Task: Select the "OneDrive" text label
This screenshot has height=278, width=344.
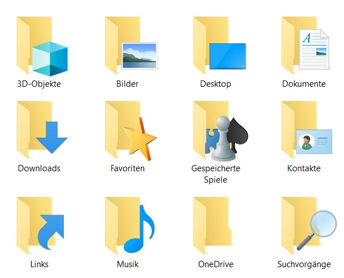Action: pyautogui.click(x=216, y=264)
